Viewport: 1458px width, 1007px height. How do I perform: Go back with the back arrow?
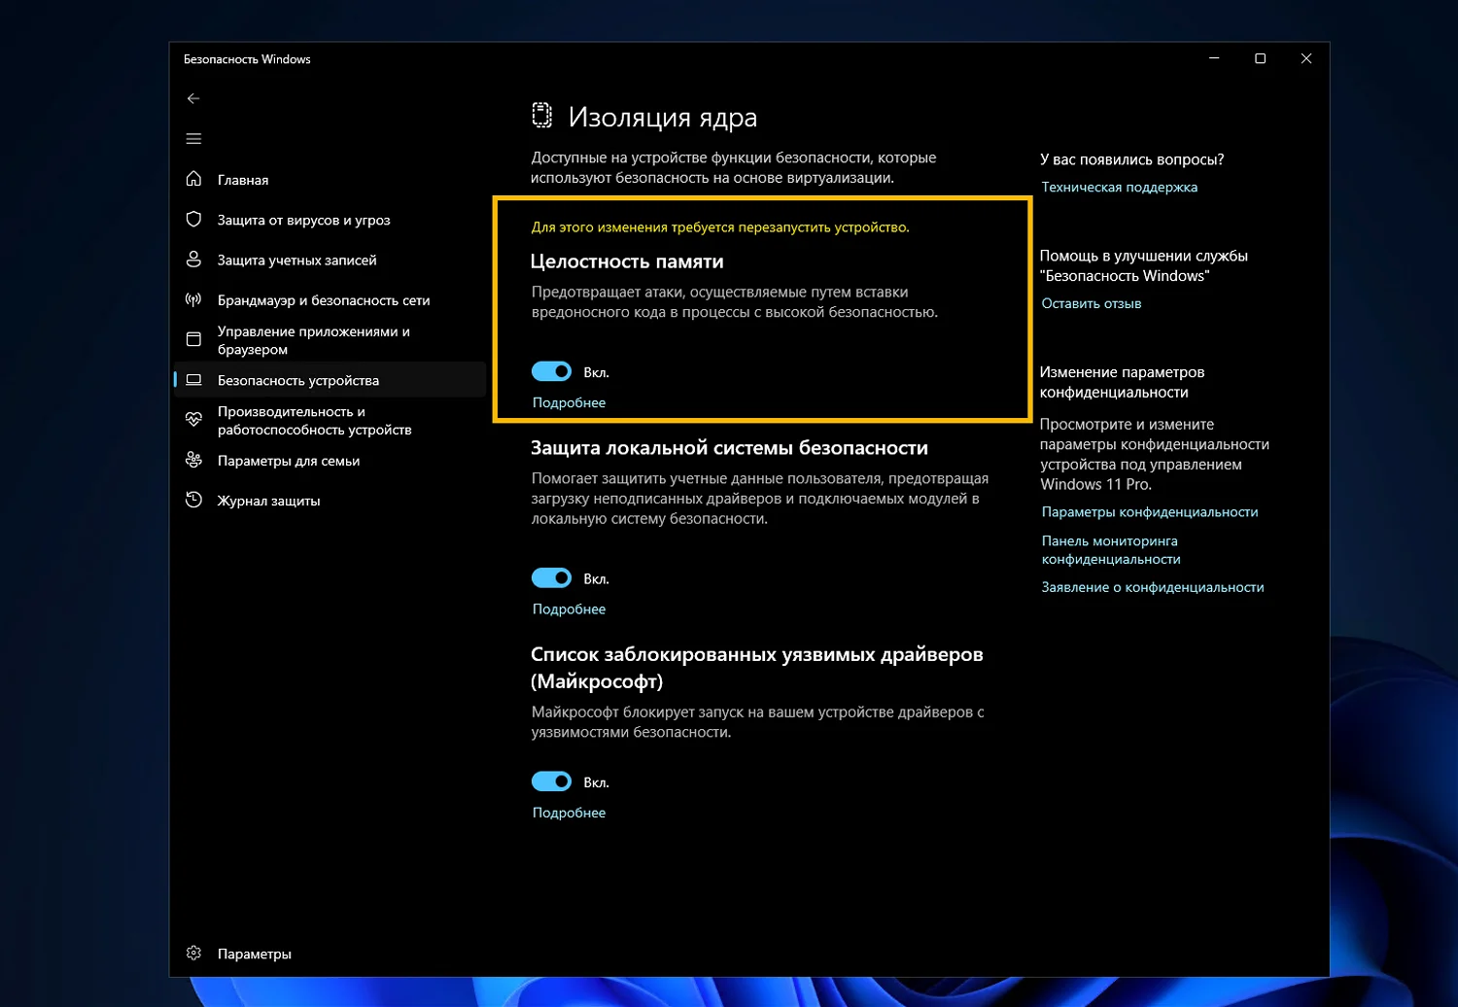pos(193,98)
